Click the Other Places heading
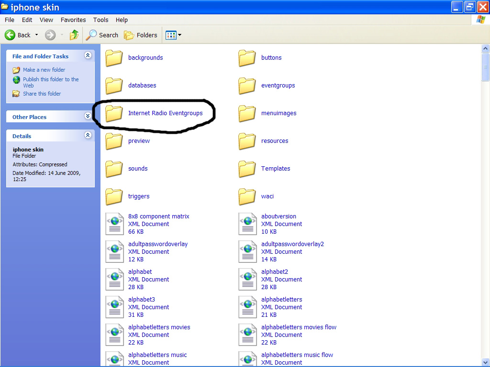Viewport: 490px width, 367px height. (x=29, y=117)
